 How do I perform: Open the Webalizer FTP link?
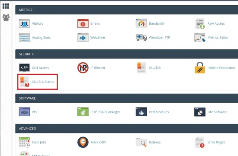(x=160, y=37)
